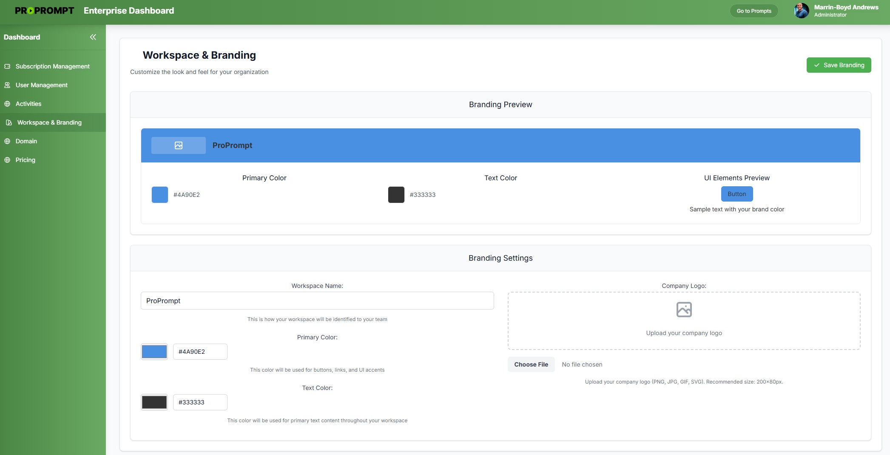
Task: Click the Pricing globe icon
Action: [7, 160]
